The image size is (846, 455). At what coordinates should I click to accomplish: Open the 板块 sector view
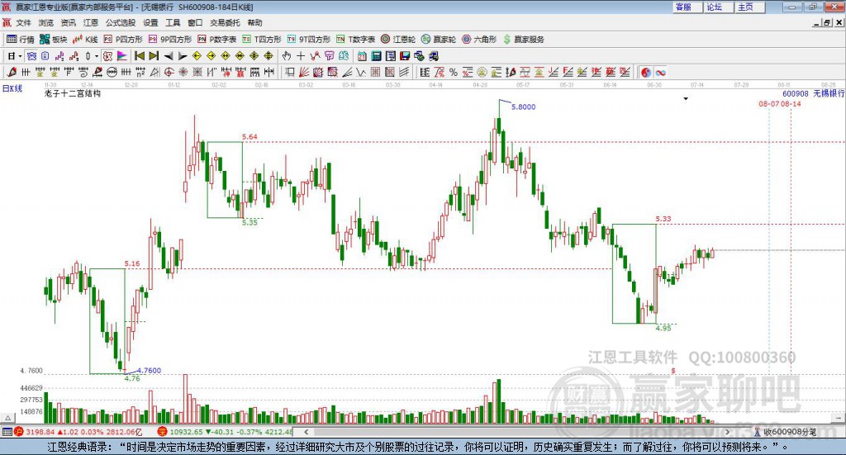click(54, 40)
